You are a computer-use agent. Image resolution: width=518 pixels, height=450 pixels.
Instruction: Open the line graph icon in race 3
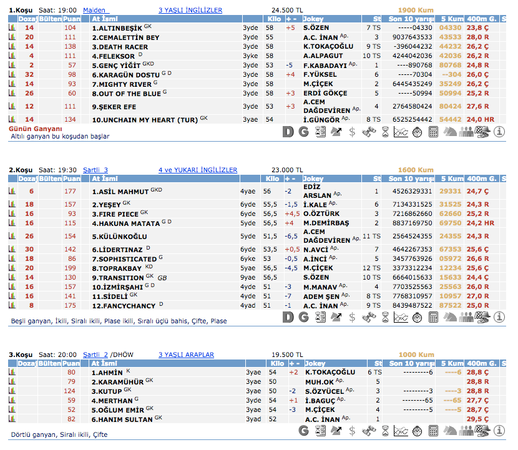click(x=401, y=431)
